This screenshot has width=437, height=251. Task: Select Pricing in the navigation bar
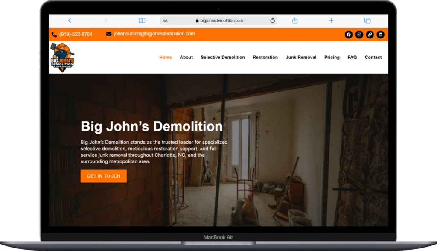point(332,57)
